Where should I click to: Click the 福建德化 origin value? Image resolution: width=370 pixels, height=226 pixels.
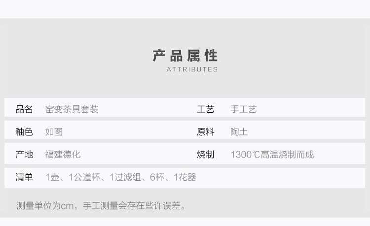(x=63, y=155)
